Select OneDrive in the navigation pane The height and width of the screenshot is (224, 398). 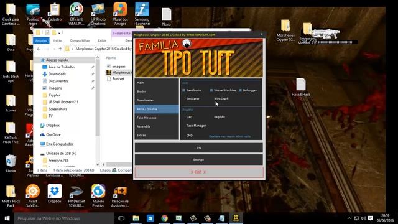coord(53,135)
